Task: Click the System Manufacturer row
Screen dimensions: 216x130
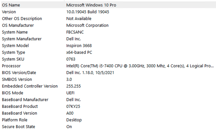Action: point(108,39)
